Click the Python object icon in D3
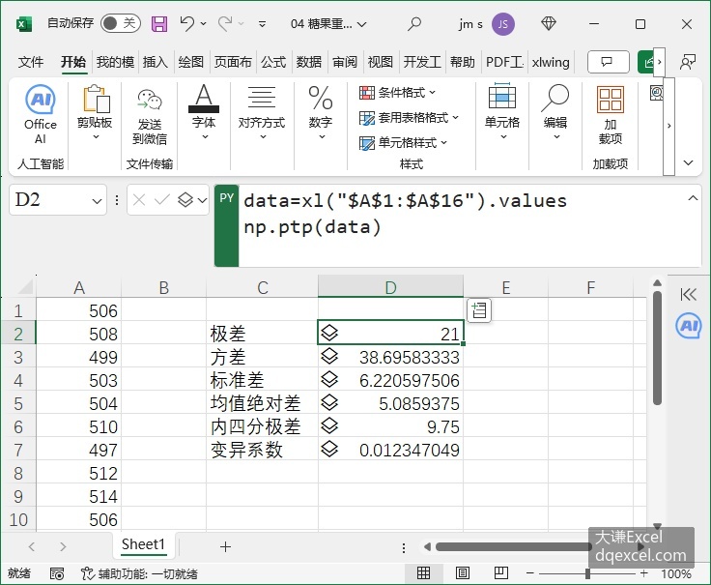 [329, 356]
